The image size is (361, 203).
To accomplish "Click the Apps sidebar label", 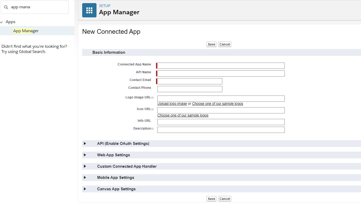I will pyautogui.click(x=10, y=22).
